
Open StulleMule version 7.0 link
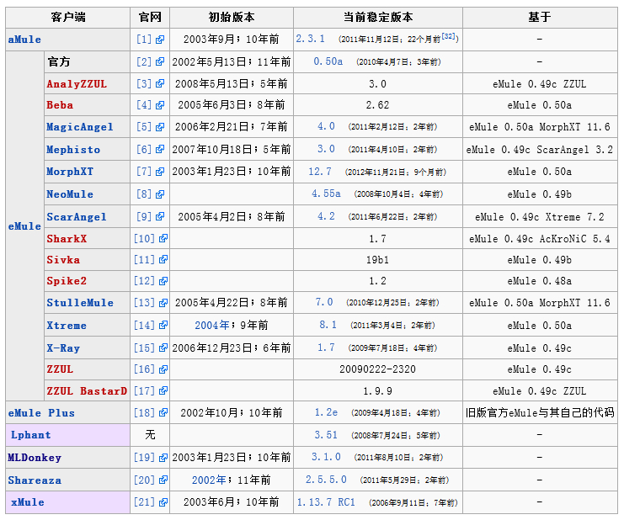(324, 302)
